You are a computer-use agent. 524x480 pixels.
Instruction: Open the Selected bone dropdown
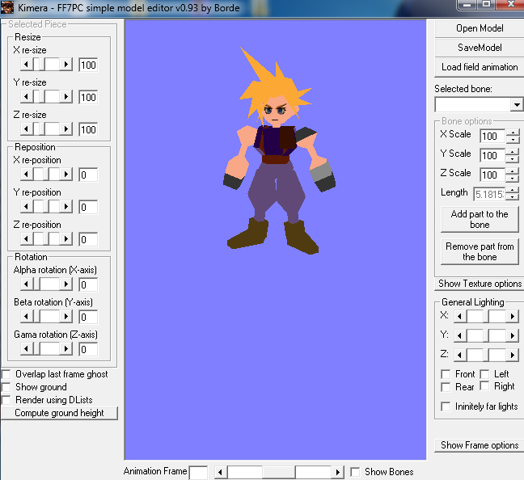[x=517, y=105]
